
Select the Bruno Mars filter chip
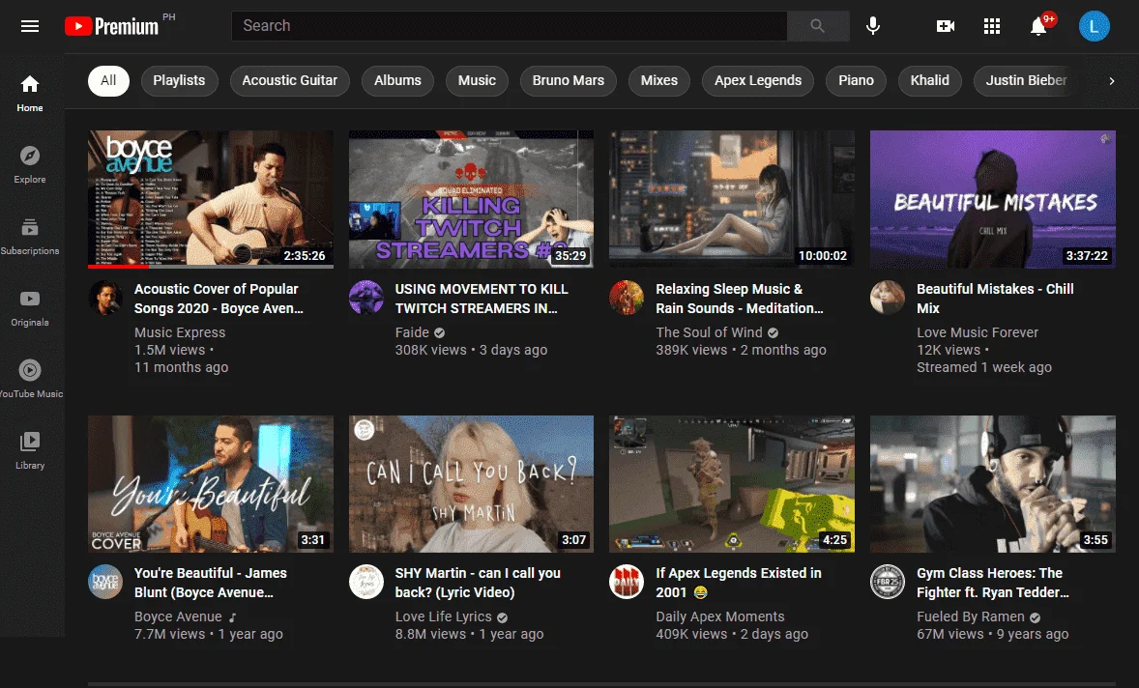pyautogui.click(x=568, y=80)
